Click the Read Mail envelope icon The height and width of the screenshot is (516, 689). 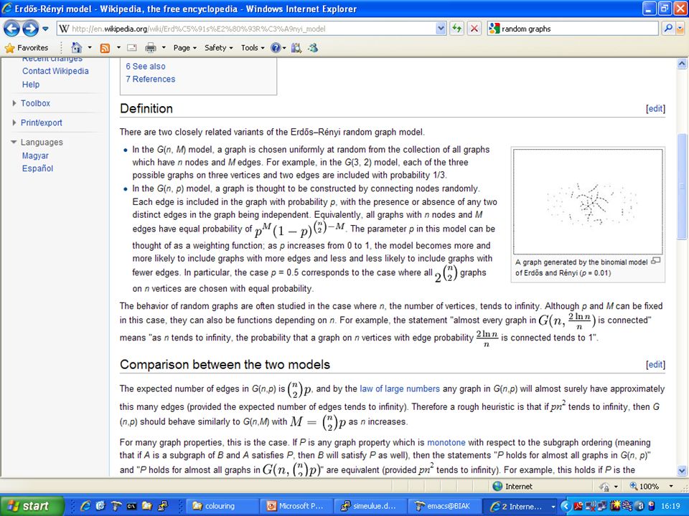click(132, 48)
